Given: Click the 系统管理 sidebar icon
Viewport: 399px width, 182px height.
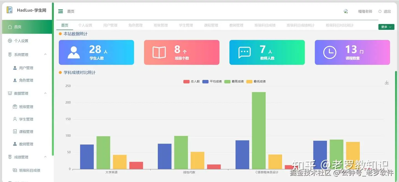Looking at the screenshot, I should pyautogui.click(x=10, y=55).
